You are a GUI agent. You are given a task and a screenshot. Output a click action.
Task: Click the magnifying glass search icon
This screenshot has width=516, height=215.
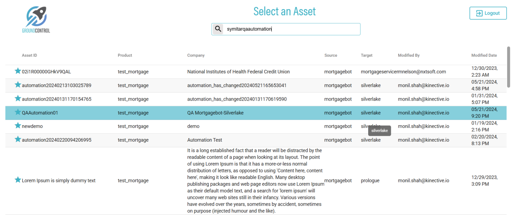(218, 29)
